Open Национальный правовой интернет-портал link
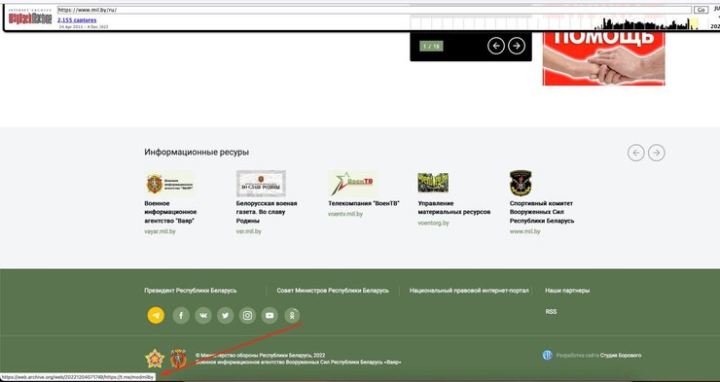 [469, 291]
